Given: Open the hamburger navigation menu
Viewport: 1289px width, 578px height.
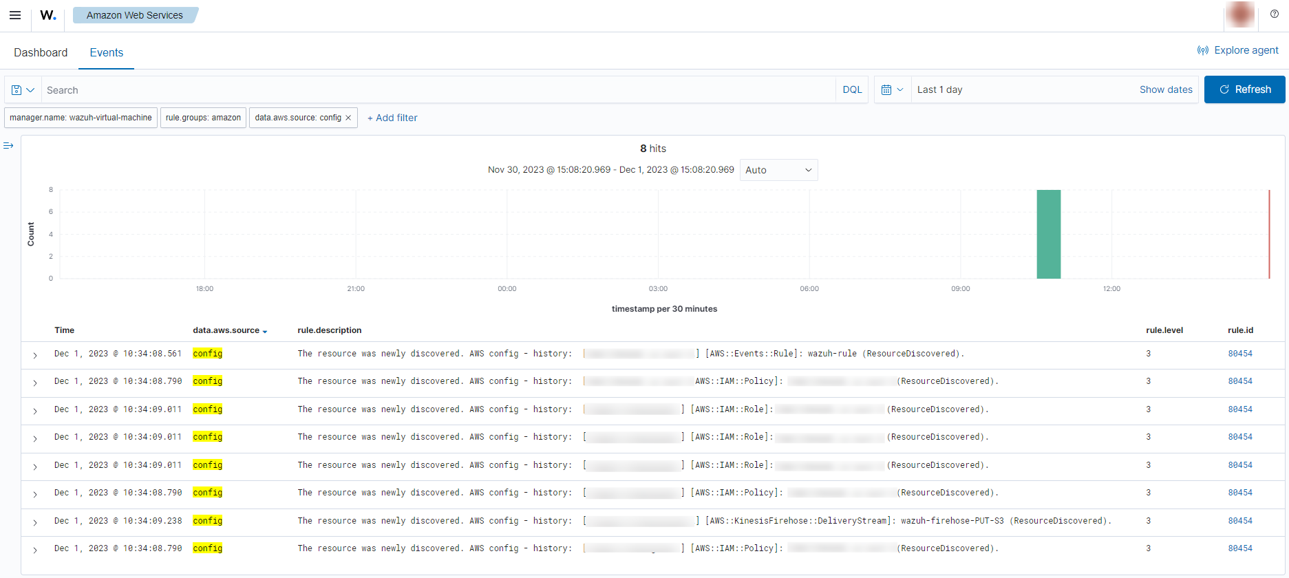Looking at the screenshot, I should tap(15, 15).
